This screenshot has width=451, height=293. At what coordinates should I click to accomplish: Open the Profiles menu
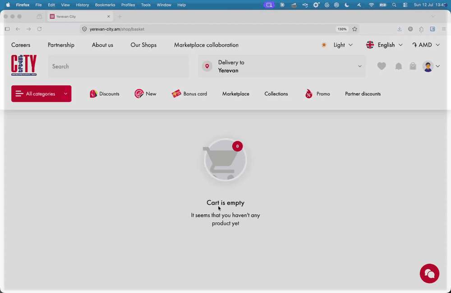(x=128, y=5)
